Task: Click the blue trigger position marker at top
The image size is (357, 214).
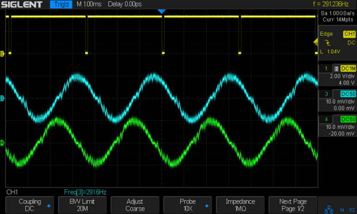Action: pyautogui.click(x=162, y=12)
